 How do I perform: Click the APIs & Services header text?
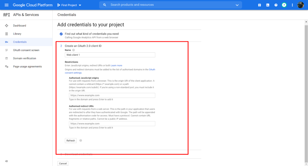click(x=26, y=15)
